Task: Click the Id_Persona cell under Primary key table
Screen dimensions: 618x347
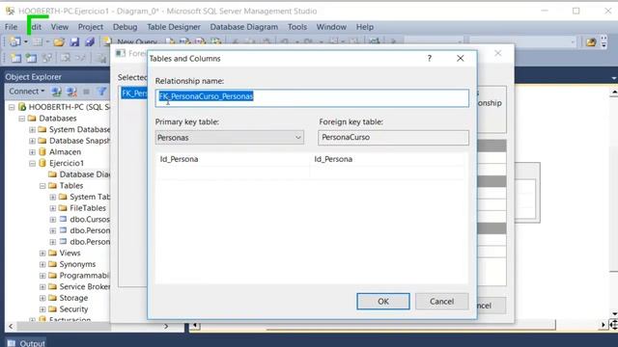Action: click(234, 159)
